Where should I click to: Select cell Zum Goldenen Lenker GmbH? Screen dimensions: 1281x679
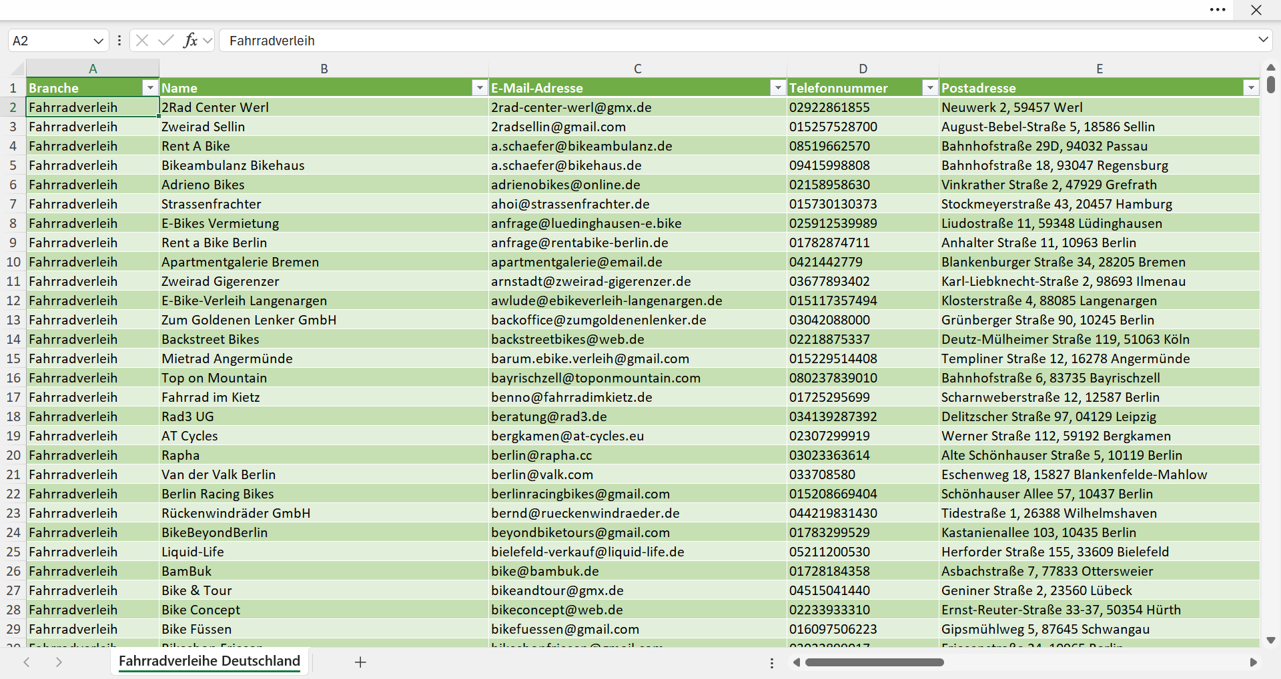(x=324, y=320)
